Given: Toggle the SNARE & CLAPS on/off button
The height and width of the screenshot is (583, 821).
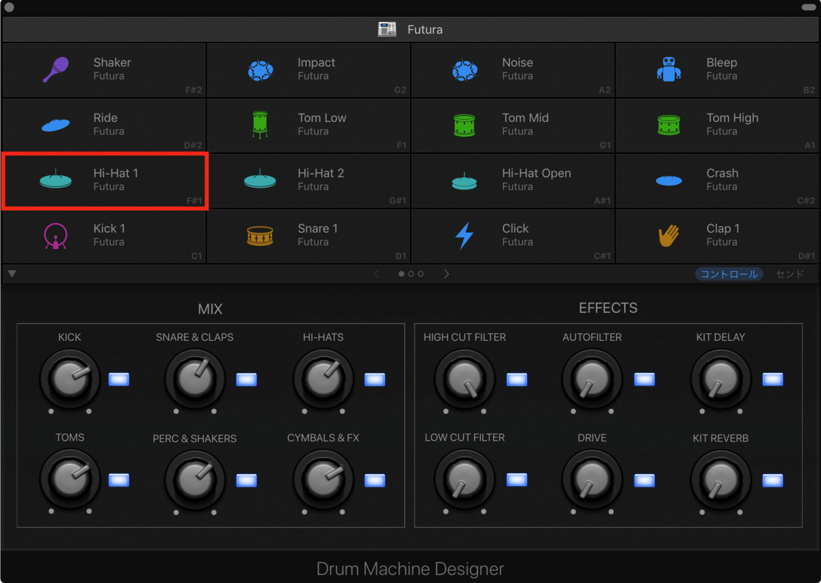Looking at the screenshot, I should click(x=246, y=379).
